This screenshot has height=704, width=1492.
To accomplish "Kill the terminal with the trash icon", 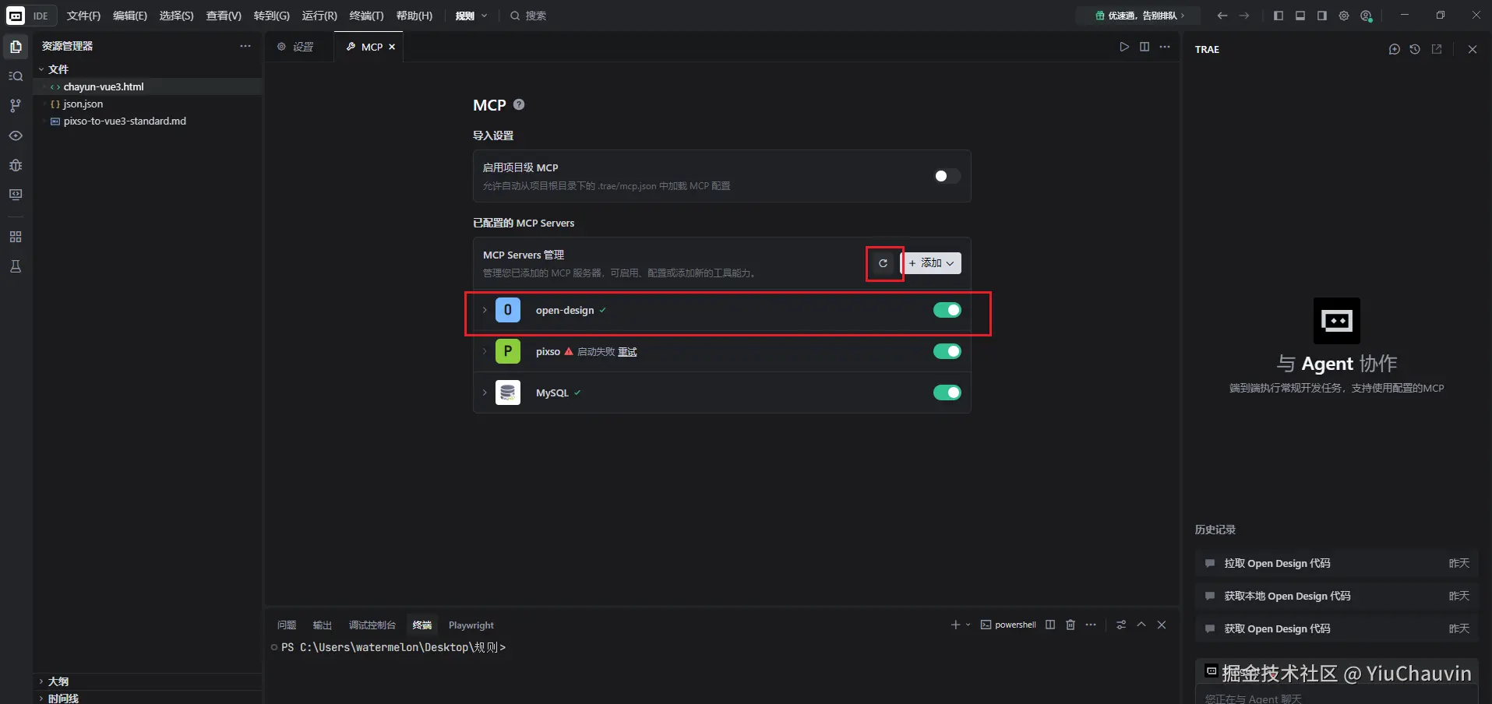I will coord(1071,625).
